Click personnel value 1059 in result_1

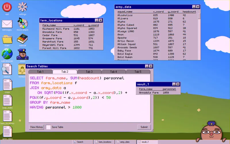(x=166, y=93)
